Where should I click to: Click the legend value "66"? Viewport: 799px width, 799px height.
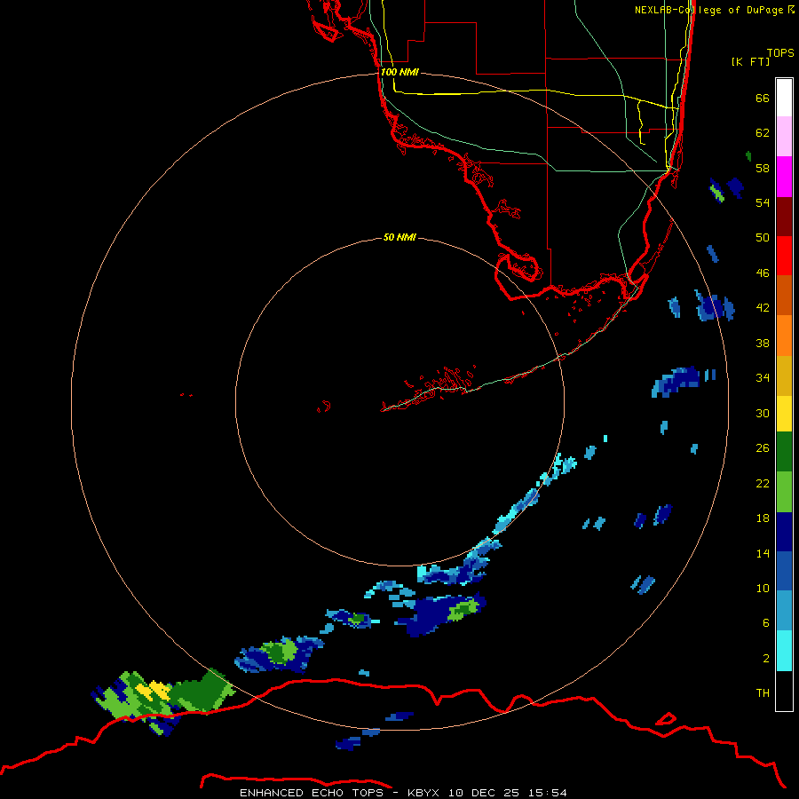(x=763, y=98)
